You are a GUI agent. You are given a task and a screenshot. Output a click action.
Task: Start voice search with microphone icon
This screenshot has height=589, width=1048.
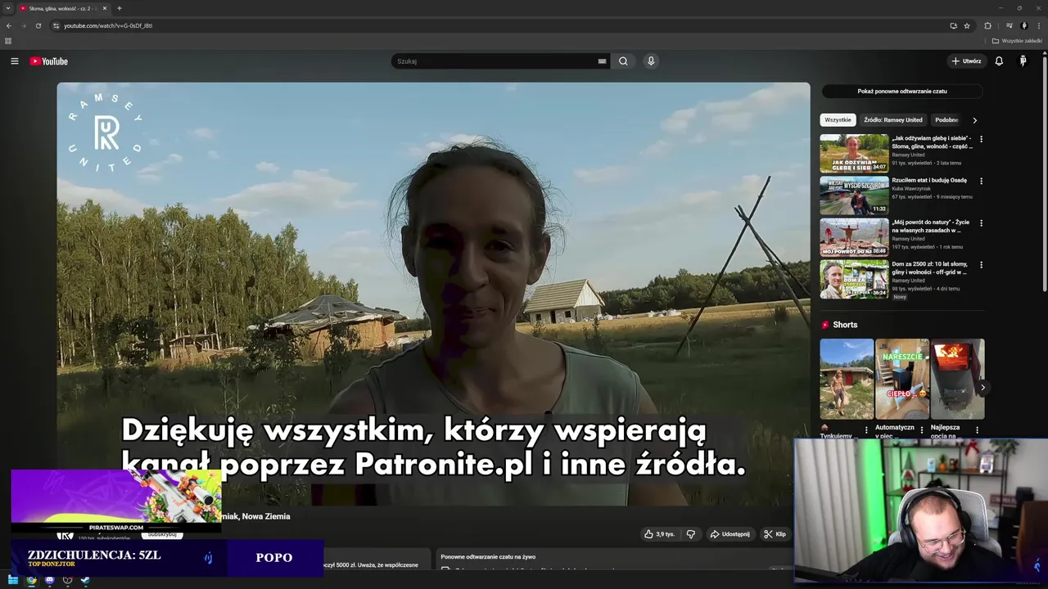point(651,61)
